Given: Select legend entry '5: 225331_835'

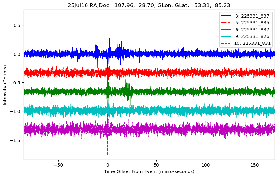Looking at the screenshot, I should coord(252,23).
